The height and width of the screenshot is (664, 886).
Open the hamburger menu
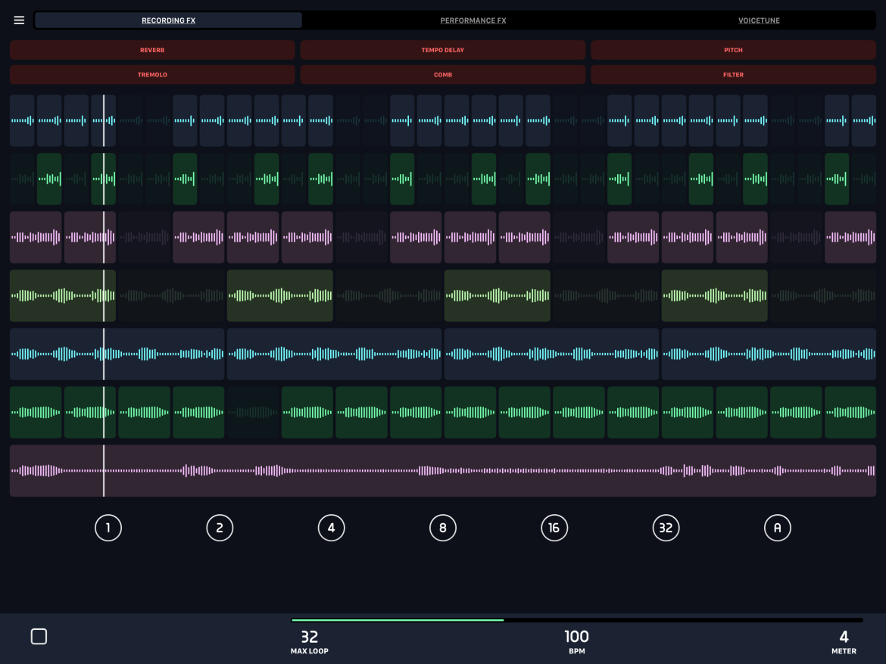(19, 20)
